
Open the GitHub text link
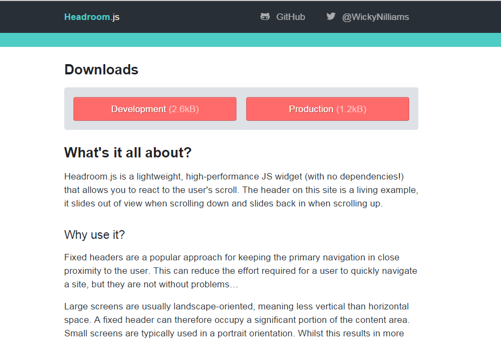pyautogui.click(x=290, y=17)
